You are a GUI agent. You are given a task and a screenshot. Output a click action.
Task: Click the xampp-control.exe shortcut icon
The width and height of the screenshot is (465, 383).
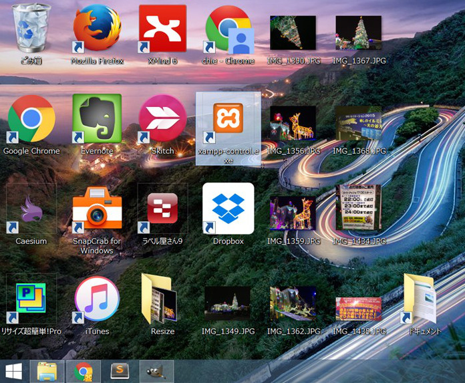click(228, 118)
